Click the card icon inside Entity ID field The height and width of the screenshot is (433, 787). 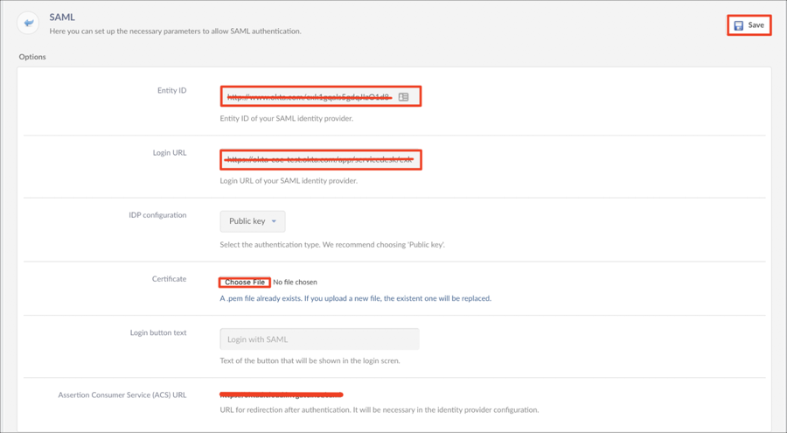coord(404,97)
